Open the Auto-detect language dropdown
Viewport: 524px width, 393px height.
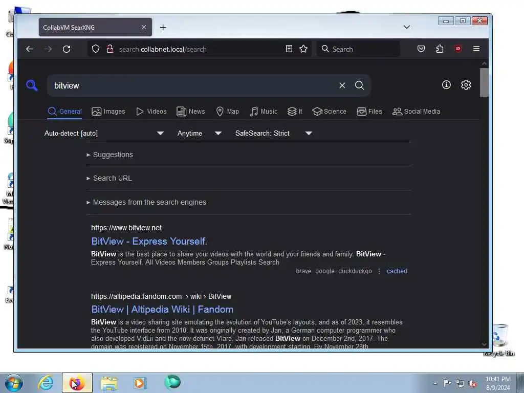[104, 134]
